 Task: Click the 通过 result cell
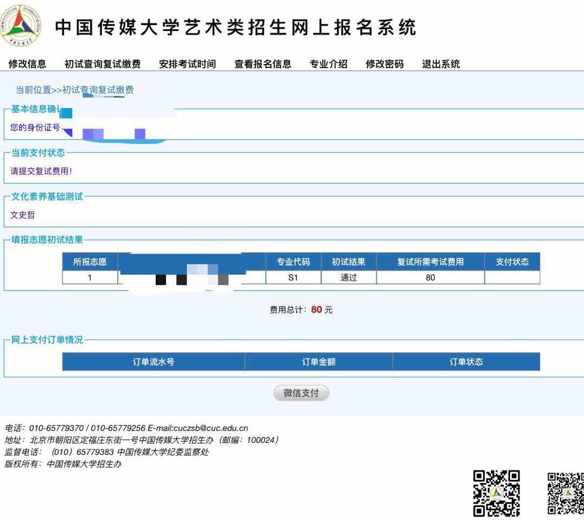pos(348,277)
